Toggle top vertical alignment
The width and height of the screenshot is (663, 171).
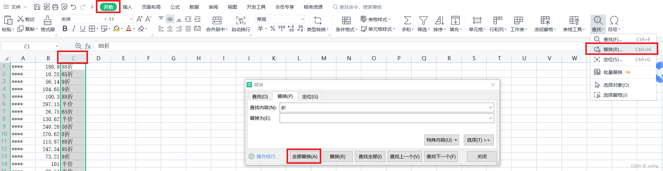[161, 19]
